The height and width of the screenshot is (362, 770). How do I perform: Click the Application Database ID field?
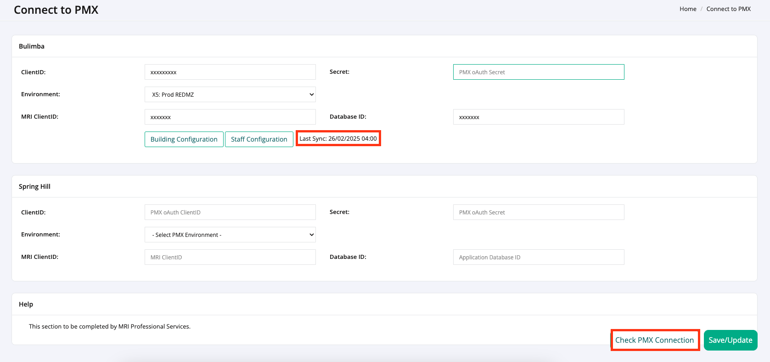(x=539, y=257)
